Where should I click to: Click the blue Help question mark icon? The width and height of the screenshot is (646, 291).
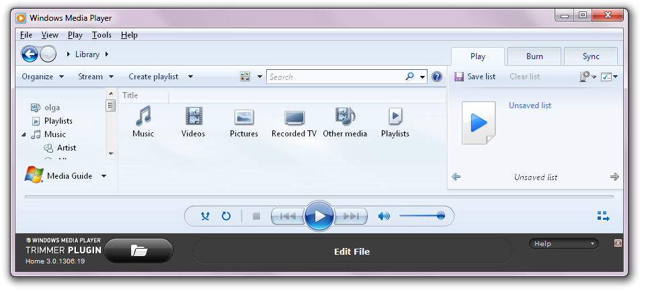point(437,77)
